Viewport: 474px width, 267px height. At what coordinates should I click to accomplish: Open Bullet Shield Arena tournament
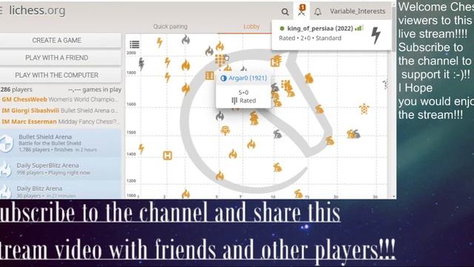[61, 143]
